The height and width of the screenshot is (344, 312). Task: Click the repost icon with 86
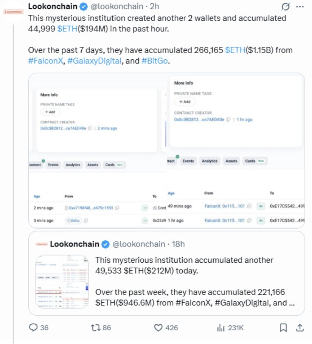[95, 328]
